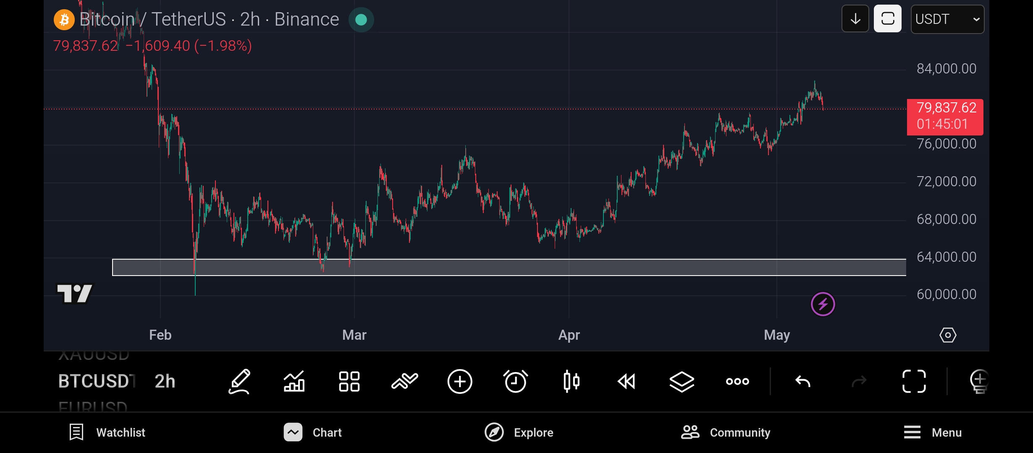
Task: Open the drawing tools pencil
Action: tap(239, 382)
